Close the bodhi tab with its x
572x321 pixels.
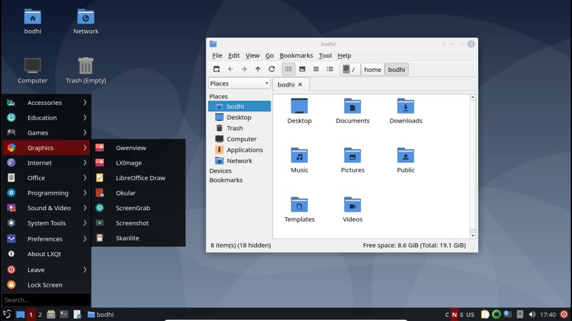(x=300, y=85)
